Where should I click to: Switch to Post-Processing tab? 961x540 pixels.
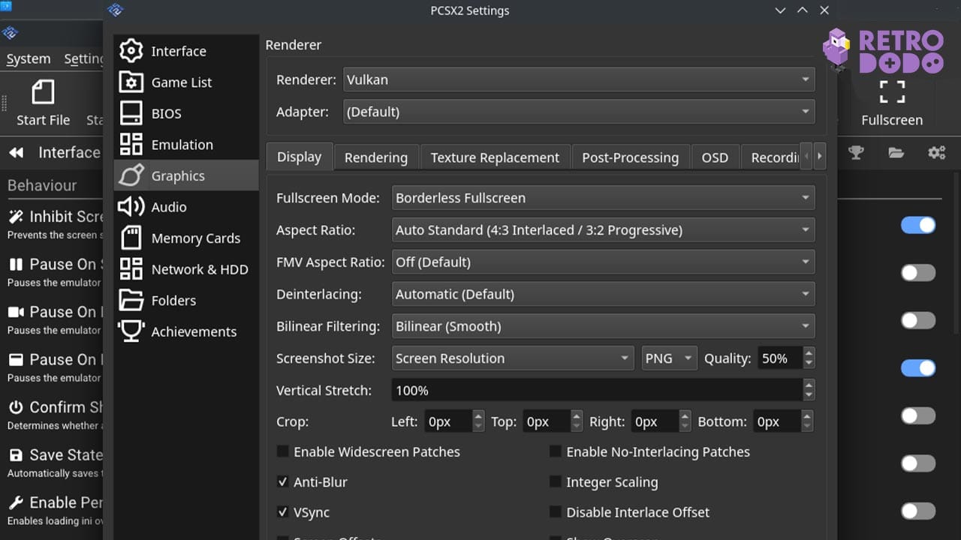(630, 157)
